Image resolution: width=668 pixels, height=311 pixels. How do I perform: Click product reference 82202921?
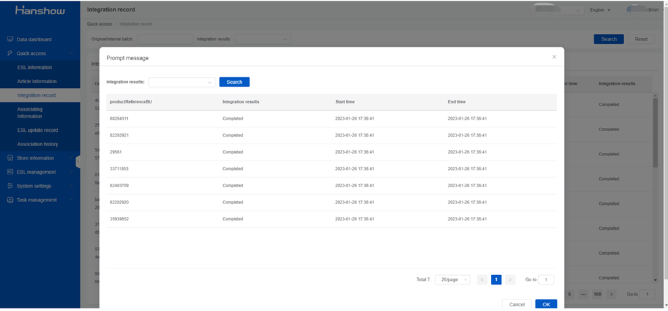pyautogui.click(x=119, y=135)
